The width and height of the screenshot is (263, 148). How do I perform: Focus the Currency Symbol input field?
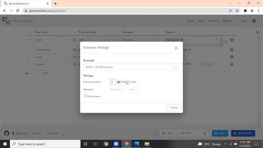(x=113, y=82)
